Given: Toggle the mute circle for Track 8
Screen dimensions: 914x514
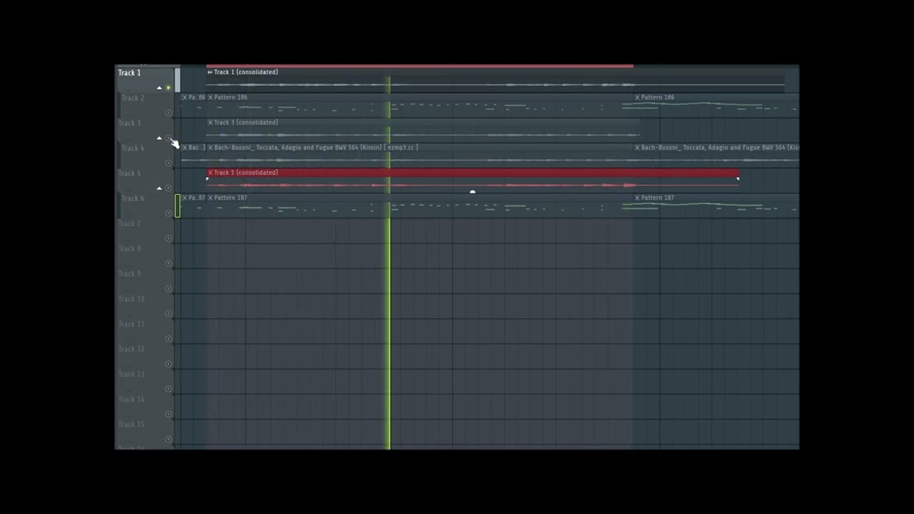Looking at the screenshot, I should coord(169,263).
